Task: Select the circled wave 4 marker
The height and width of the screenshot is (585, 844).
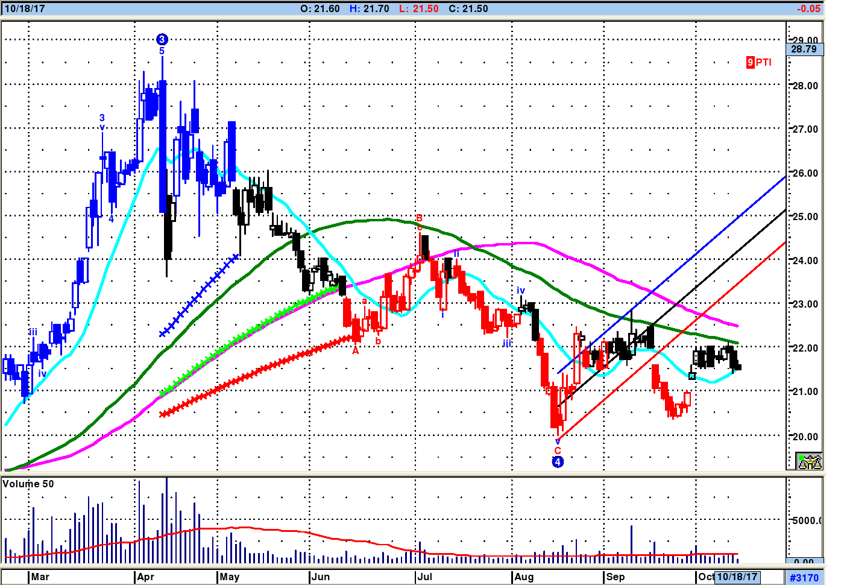Action: point(558,462)
